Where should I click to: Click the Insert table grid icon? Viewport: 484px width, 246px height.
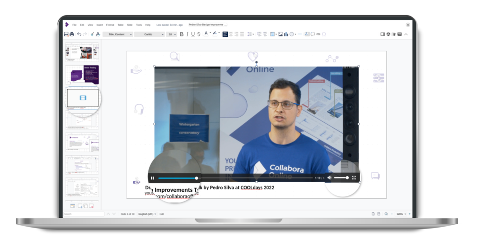click(x=272, y=34)
